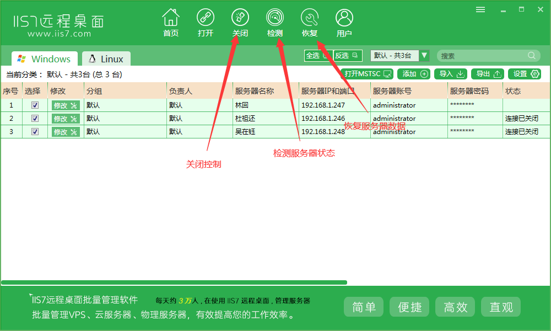
Task: Click the 高效 button in footer
Action: pyautogui.click(x=455, y=307)
